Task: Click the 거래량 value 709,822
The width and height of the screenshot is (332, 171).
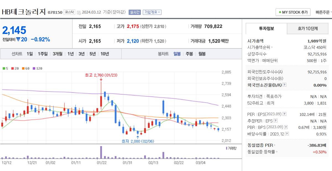Action: point(213,26)
